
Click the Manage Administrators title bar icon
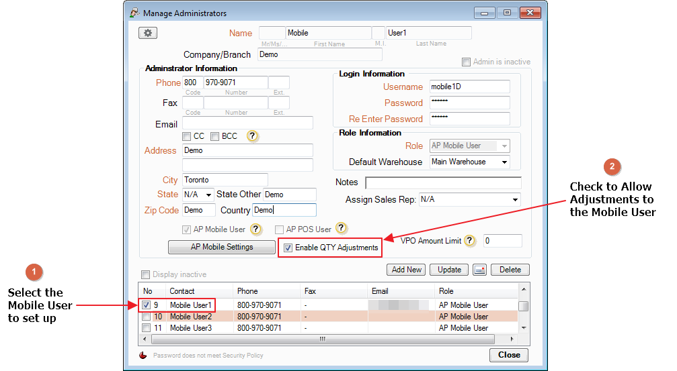tap(134, 13)
